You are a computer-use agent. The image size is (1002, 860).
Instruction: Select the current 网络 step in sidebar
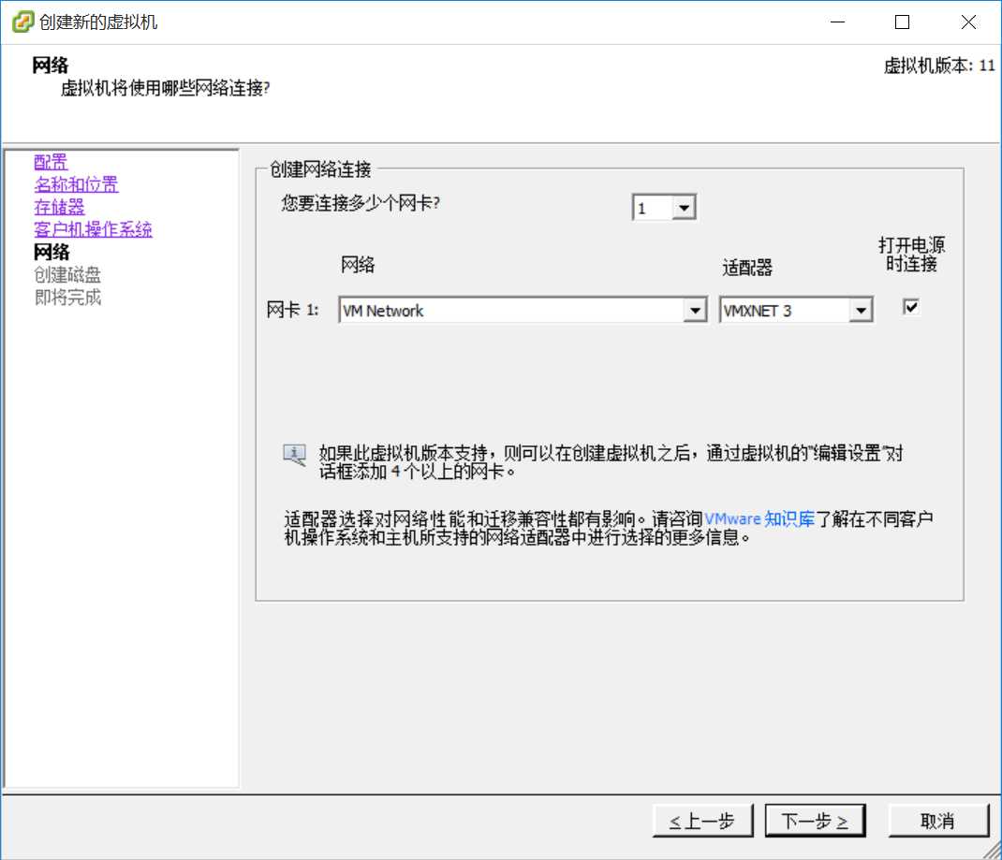point(52,252)
